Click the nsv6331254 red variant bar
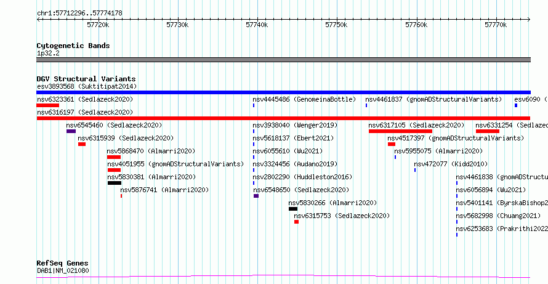This screenshot has width=548, height=284. coord(488,131)
